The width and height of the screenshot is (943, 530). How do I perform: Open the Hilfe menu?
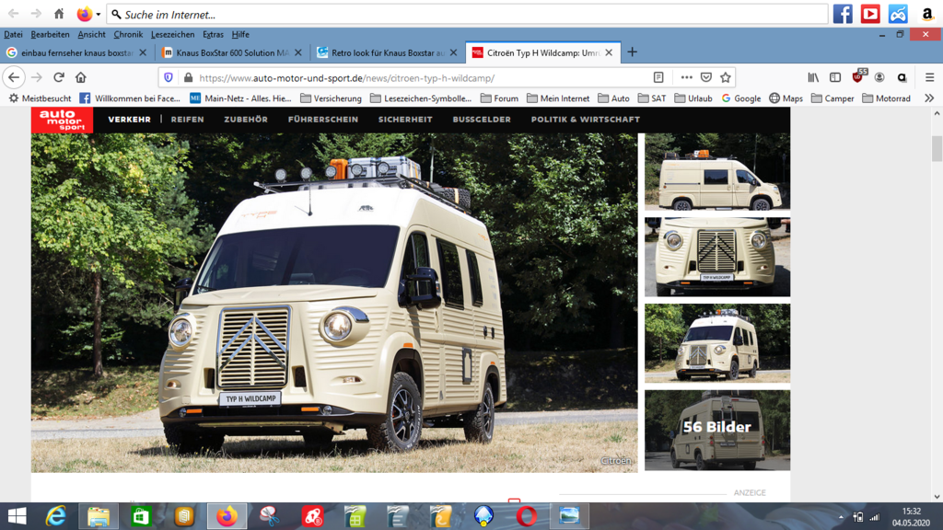tap(240, 34)
